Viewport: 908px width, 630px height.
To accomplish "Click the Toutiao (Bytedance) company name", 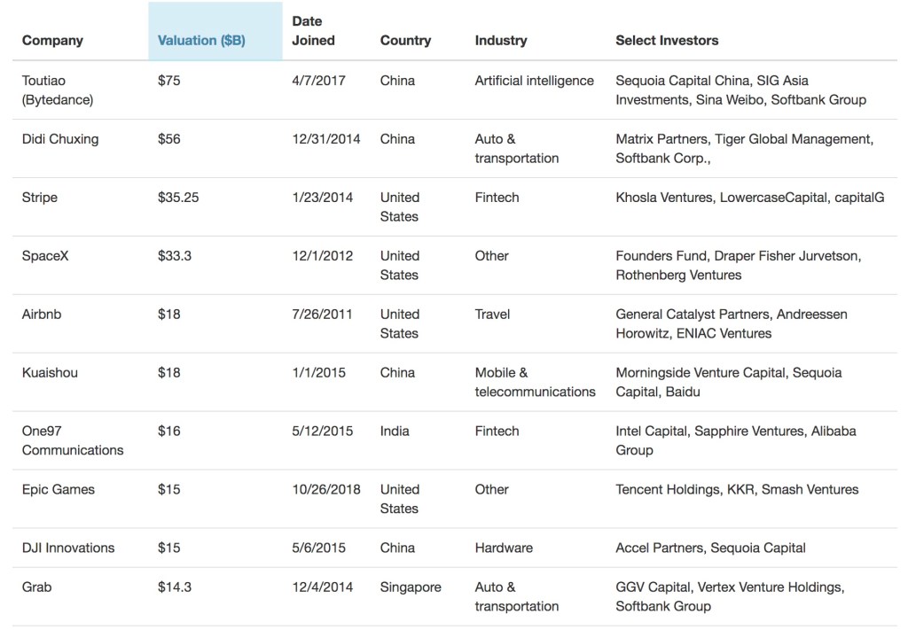I will (x=57, y=90).
